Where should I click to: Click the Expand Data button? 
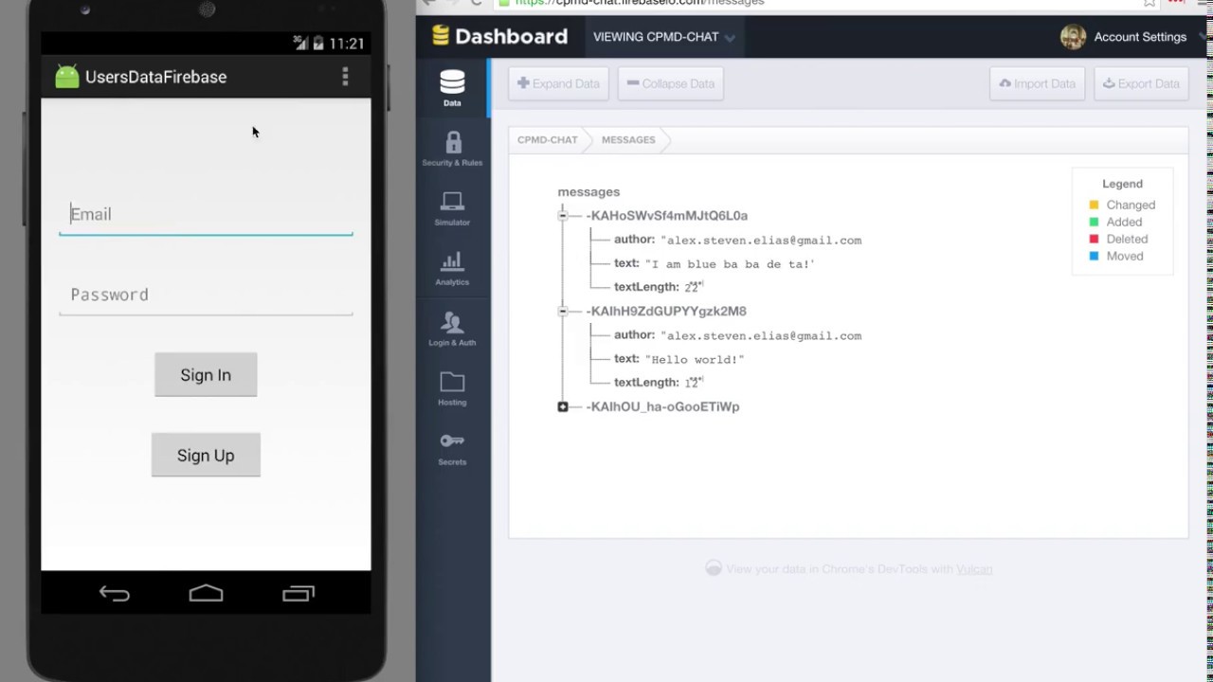(x=558, y=83)
